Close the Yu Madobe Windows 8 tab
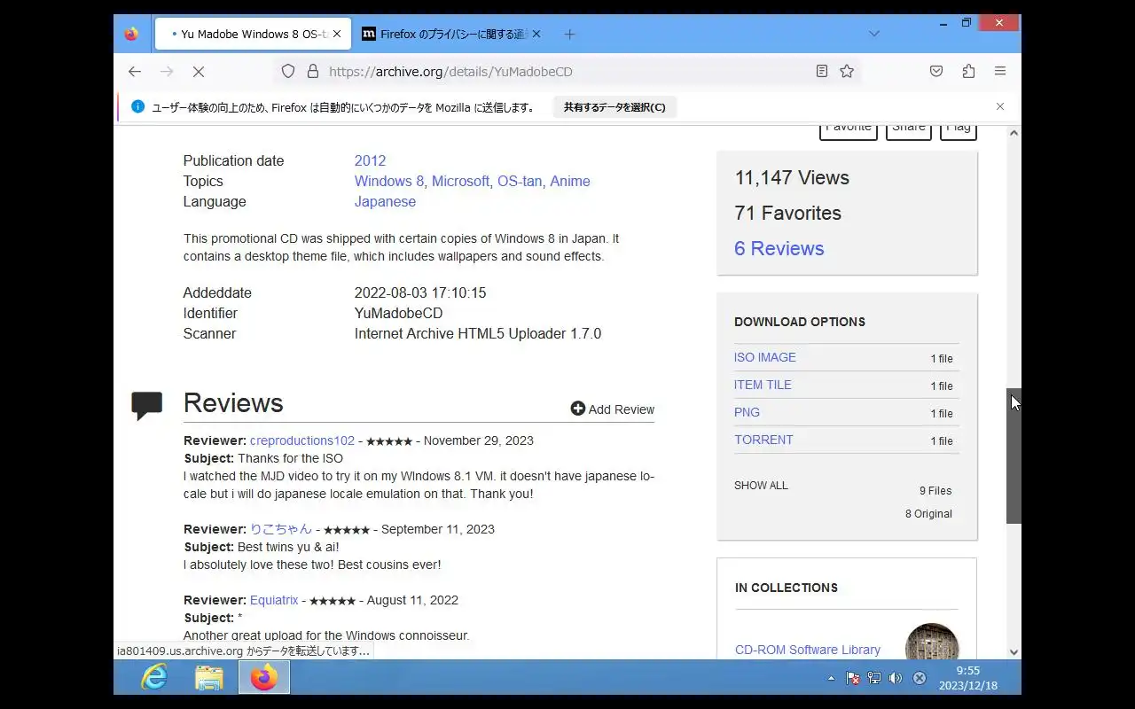The height and width of the screenshot is (709, 1135). [x=337, y=34]
